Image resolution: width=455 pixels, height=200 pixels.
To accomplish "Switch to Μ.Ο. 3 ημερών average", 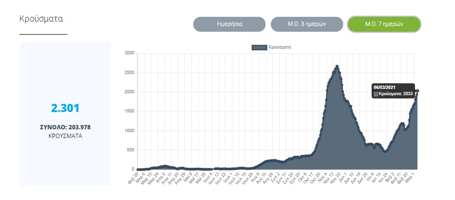I will (307, 24).
